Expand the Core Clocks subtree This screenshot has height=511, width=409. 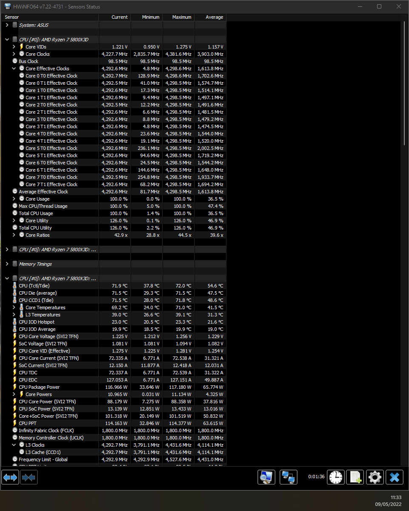click(14, 54)
